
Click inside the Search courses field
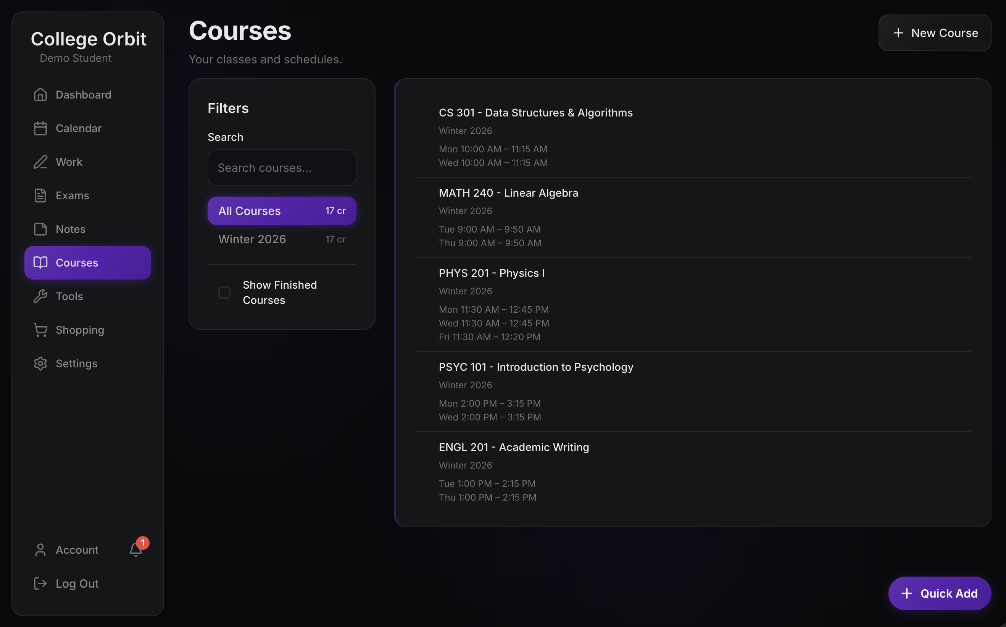click(x=281, y=168)
